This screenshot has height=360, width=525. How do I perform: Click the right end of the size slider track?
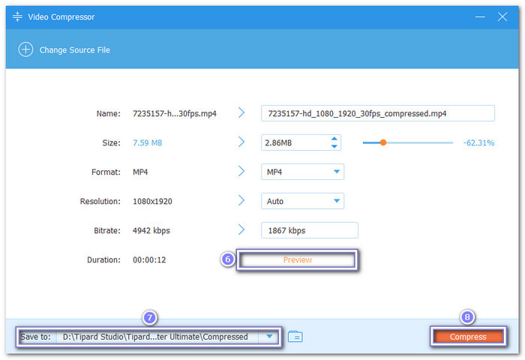coord(451,142)
